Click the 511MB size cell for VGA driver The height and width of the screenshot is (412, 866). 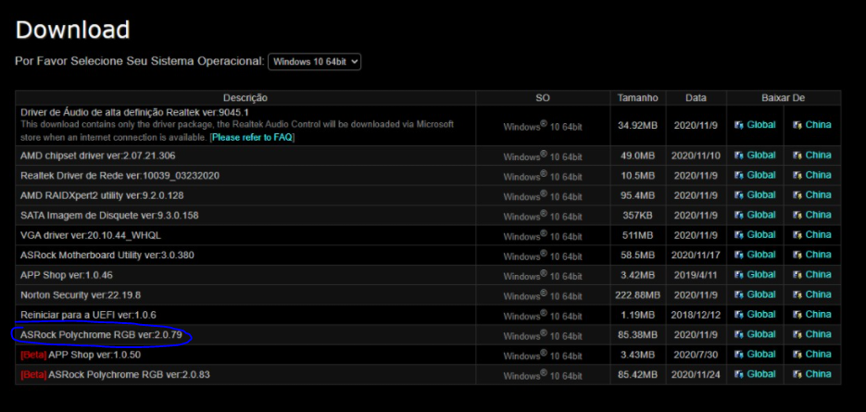[637, 235]
